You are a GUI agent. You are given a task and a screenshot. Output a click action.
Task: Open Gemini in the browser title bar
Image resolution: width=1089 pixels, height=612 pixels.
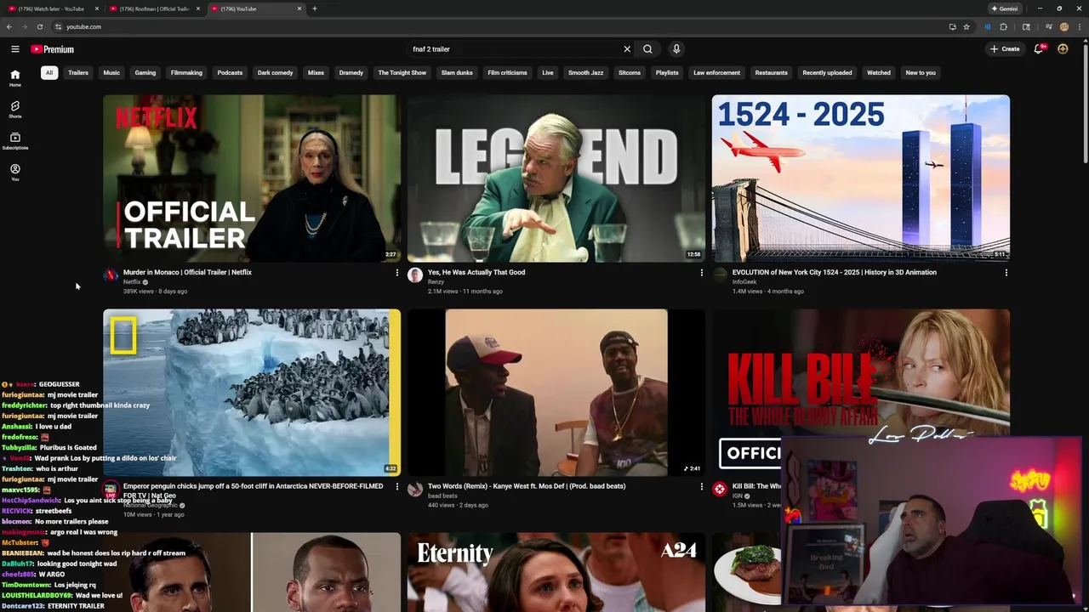point(1005,8)
